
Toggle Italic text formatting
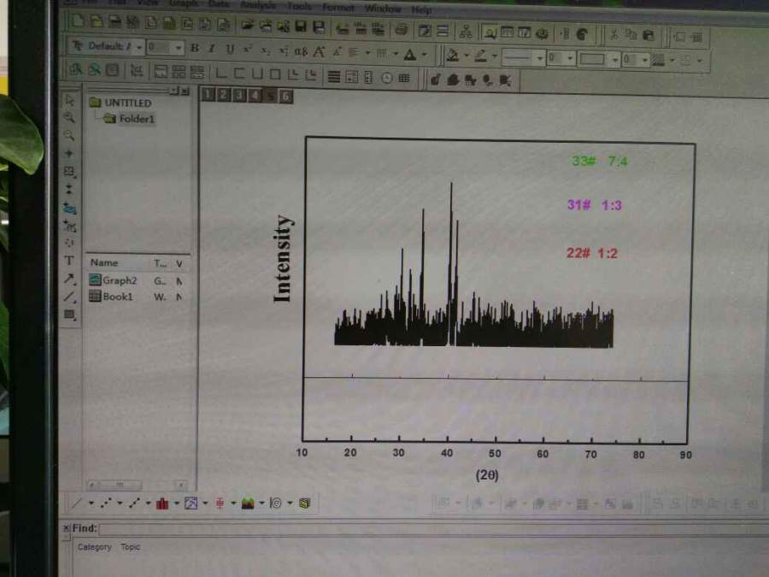(212, 49)
